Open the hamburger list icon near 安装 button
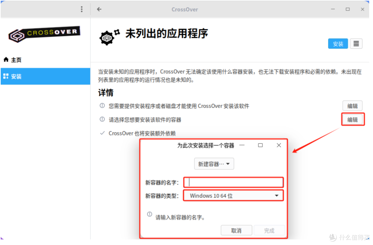 (356, 43)
